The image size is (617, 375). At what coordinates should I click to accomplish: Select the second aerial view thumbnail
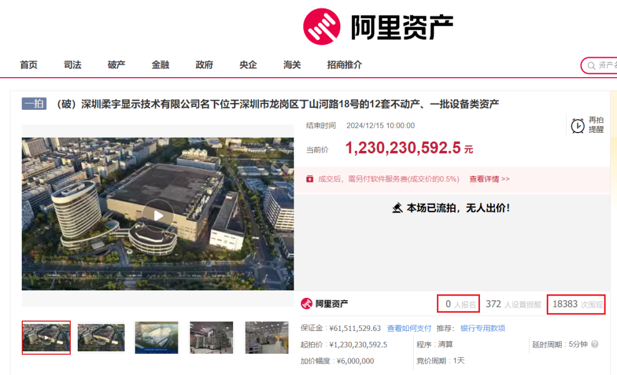point(101,338)
